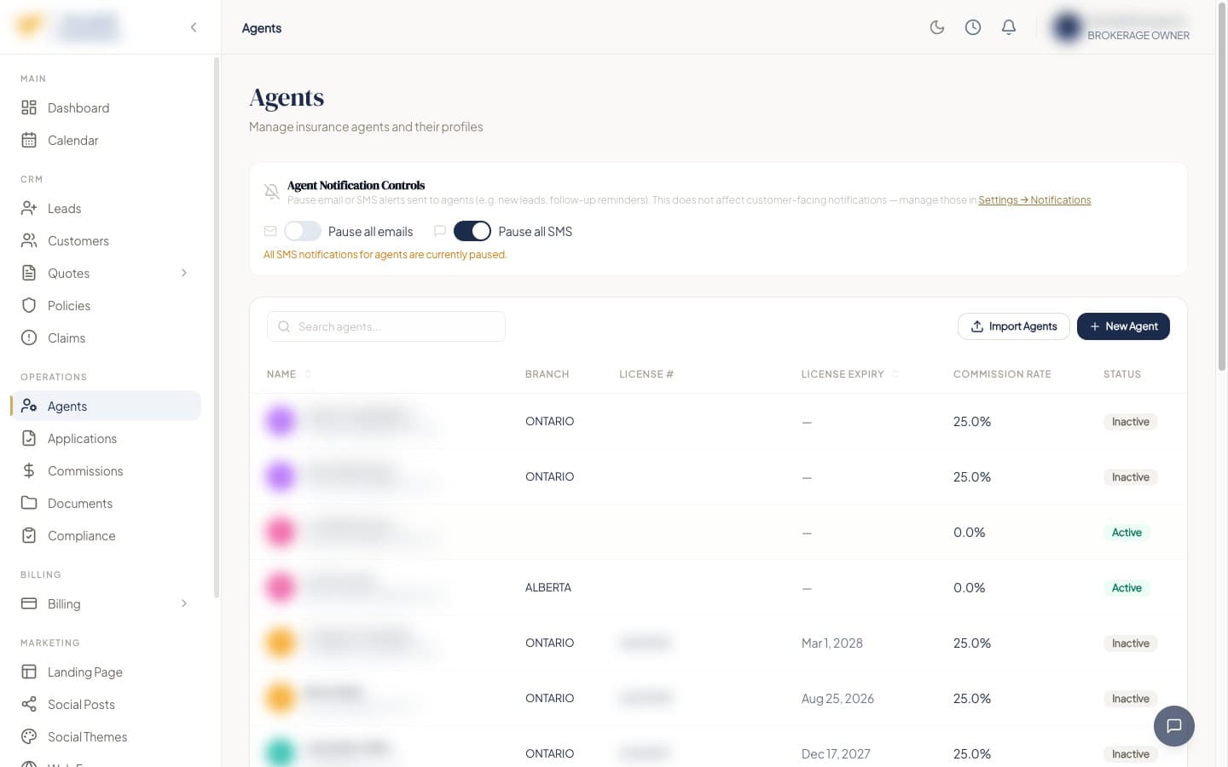Click the Dec 17, 2027 expiry date
The height and width of the screenshot is (767, 1228).
click(836, 753)
